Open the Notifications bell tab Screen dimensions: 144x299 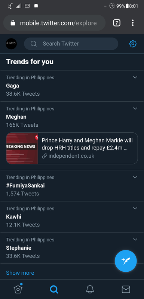pyautogui.click(x=90, y=289)
